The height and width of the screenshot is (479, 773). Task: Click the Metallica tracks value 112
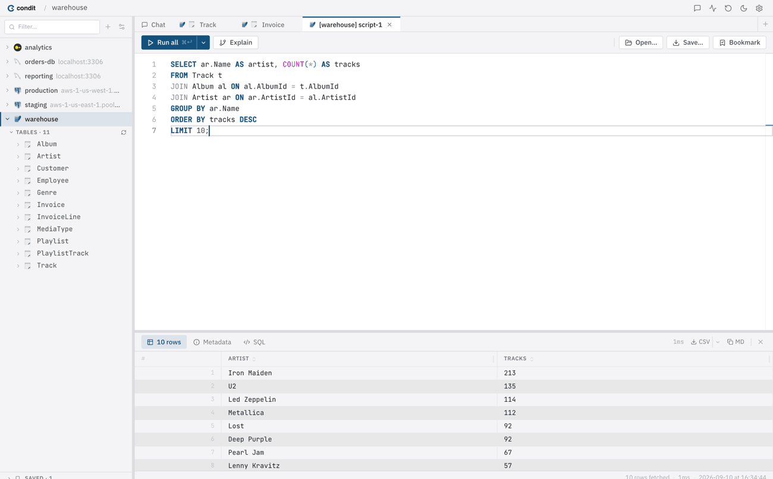634,413
